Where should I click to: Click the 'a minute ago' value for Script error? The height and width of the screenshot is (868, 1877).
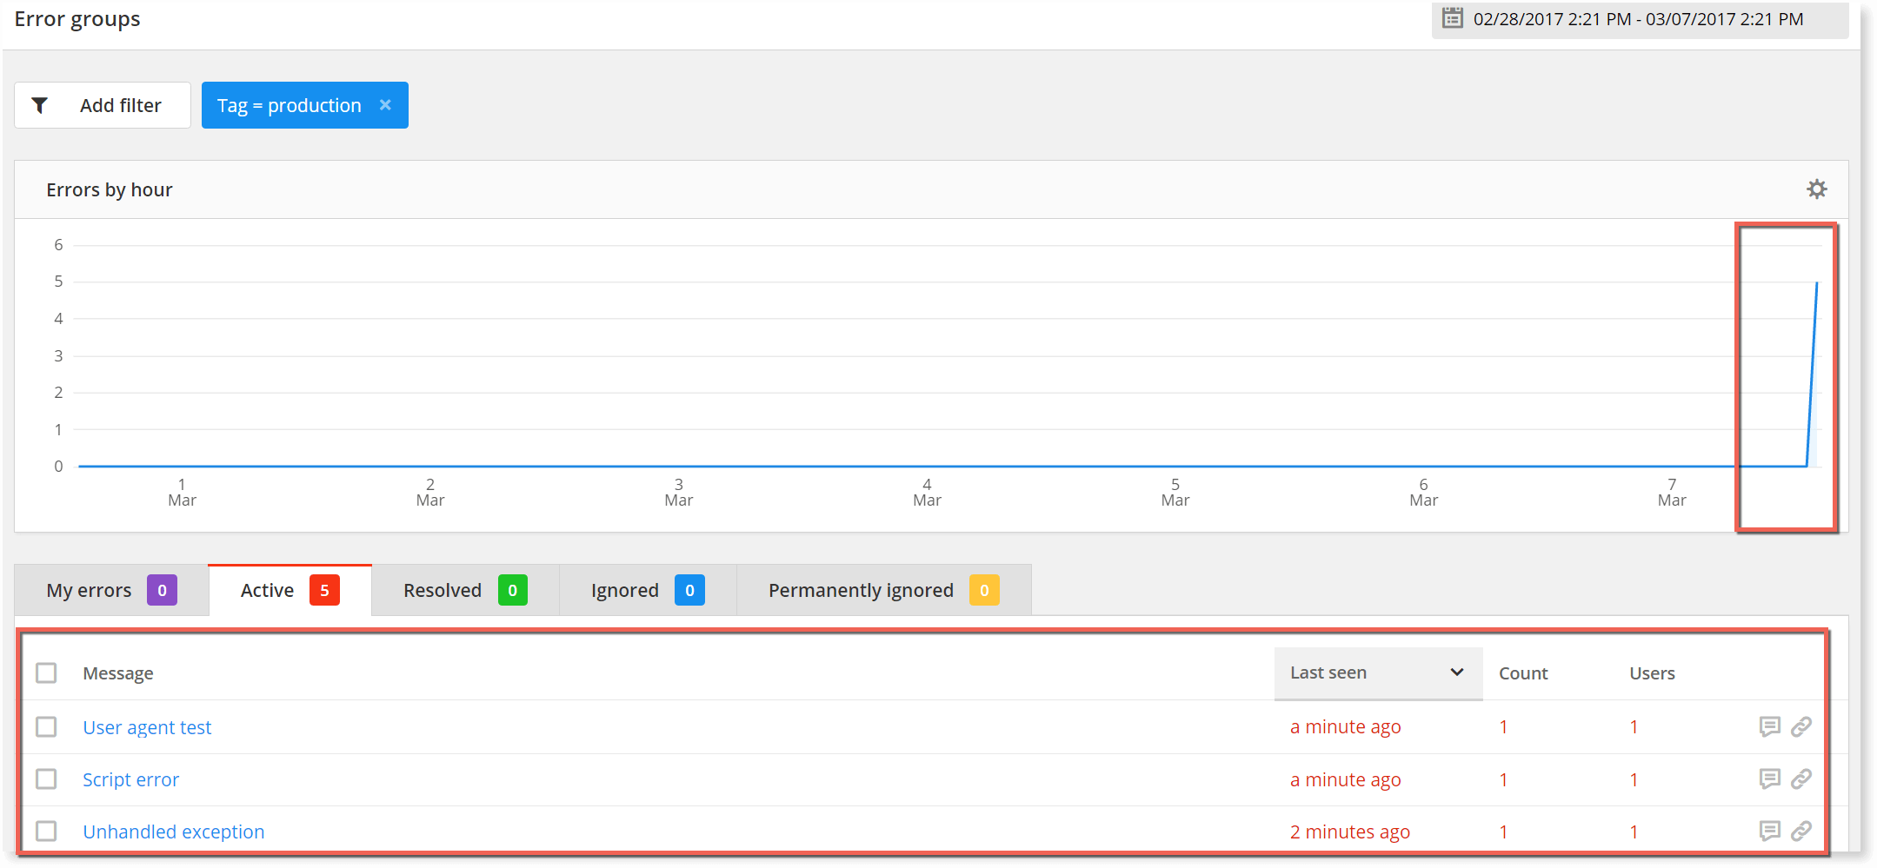[1345, 779]
